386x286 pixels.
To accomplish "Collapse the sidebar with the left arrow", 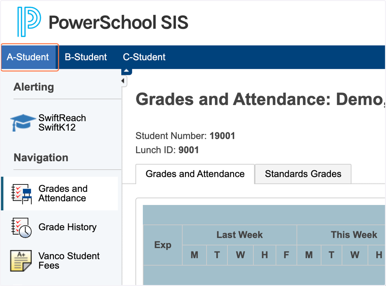I will click(124, 81).
